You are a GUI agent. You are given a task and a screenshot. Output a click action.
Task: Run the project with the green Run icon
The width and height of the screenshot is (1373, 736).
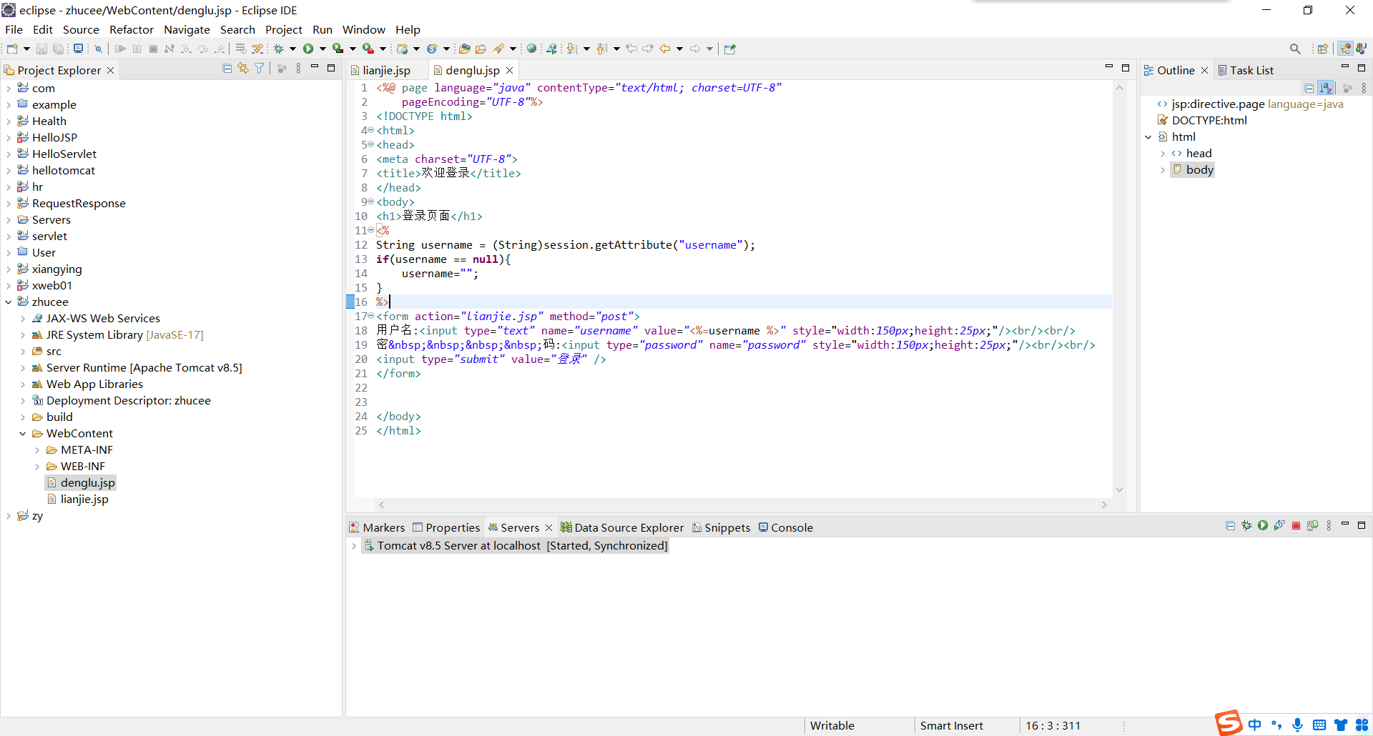click(x=308, y=49)
